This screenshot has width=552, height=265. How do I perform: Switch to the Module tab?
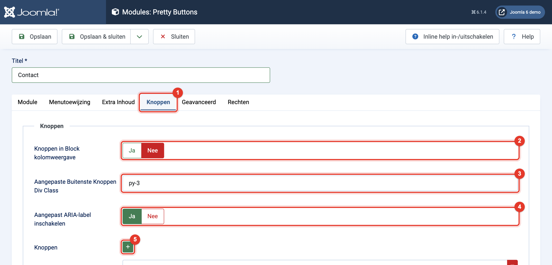(x=28, y=102)
